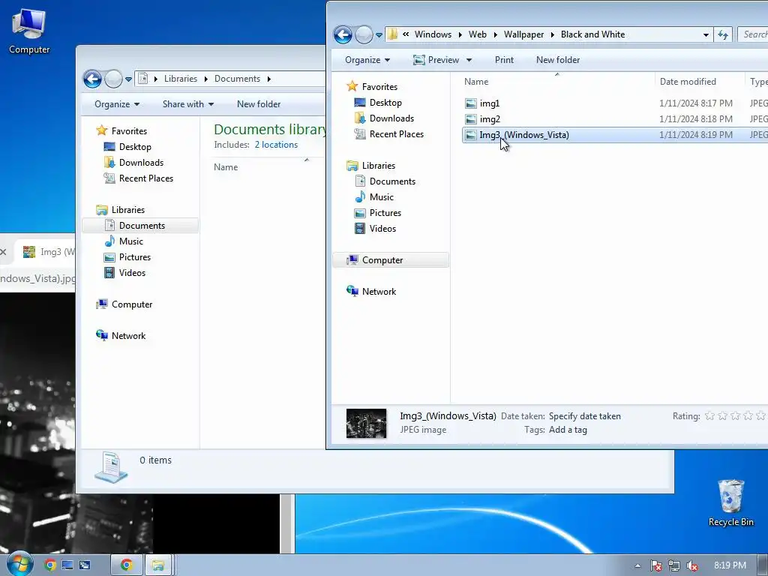Go back in Documents library window
Image resolution: width=768 pixels, height=576 pixels.
coord(92,79)
